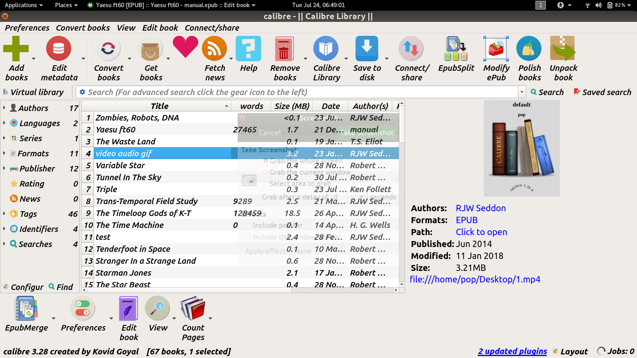637x358 pixels.
Task: Click the default book cover thumbnail
Action: pos(522,148)
